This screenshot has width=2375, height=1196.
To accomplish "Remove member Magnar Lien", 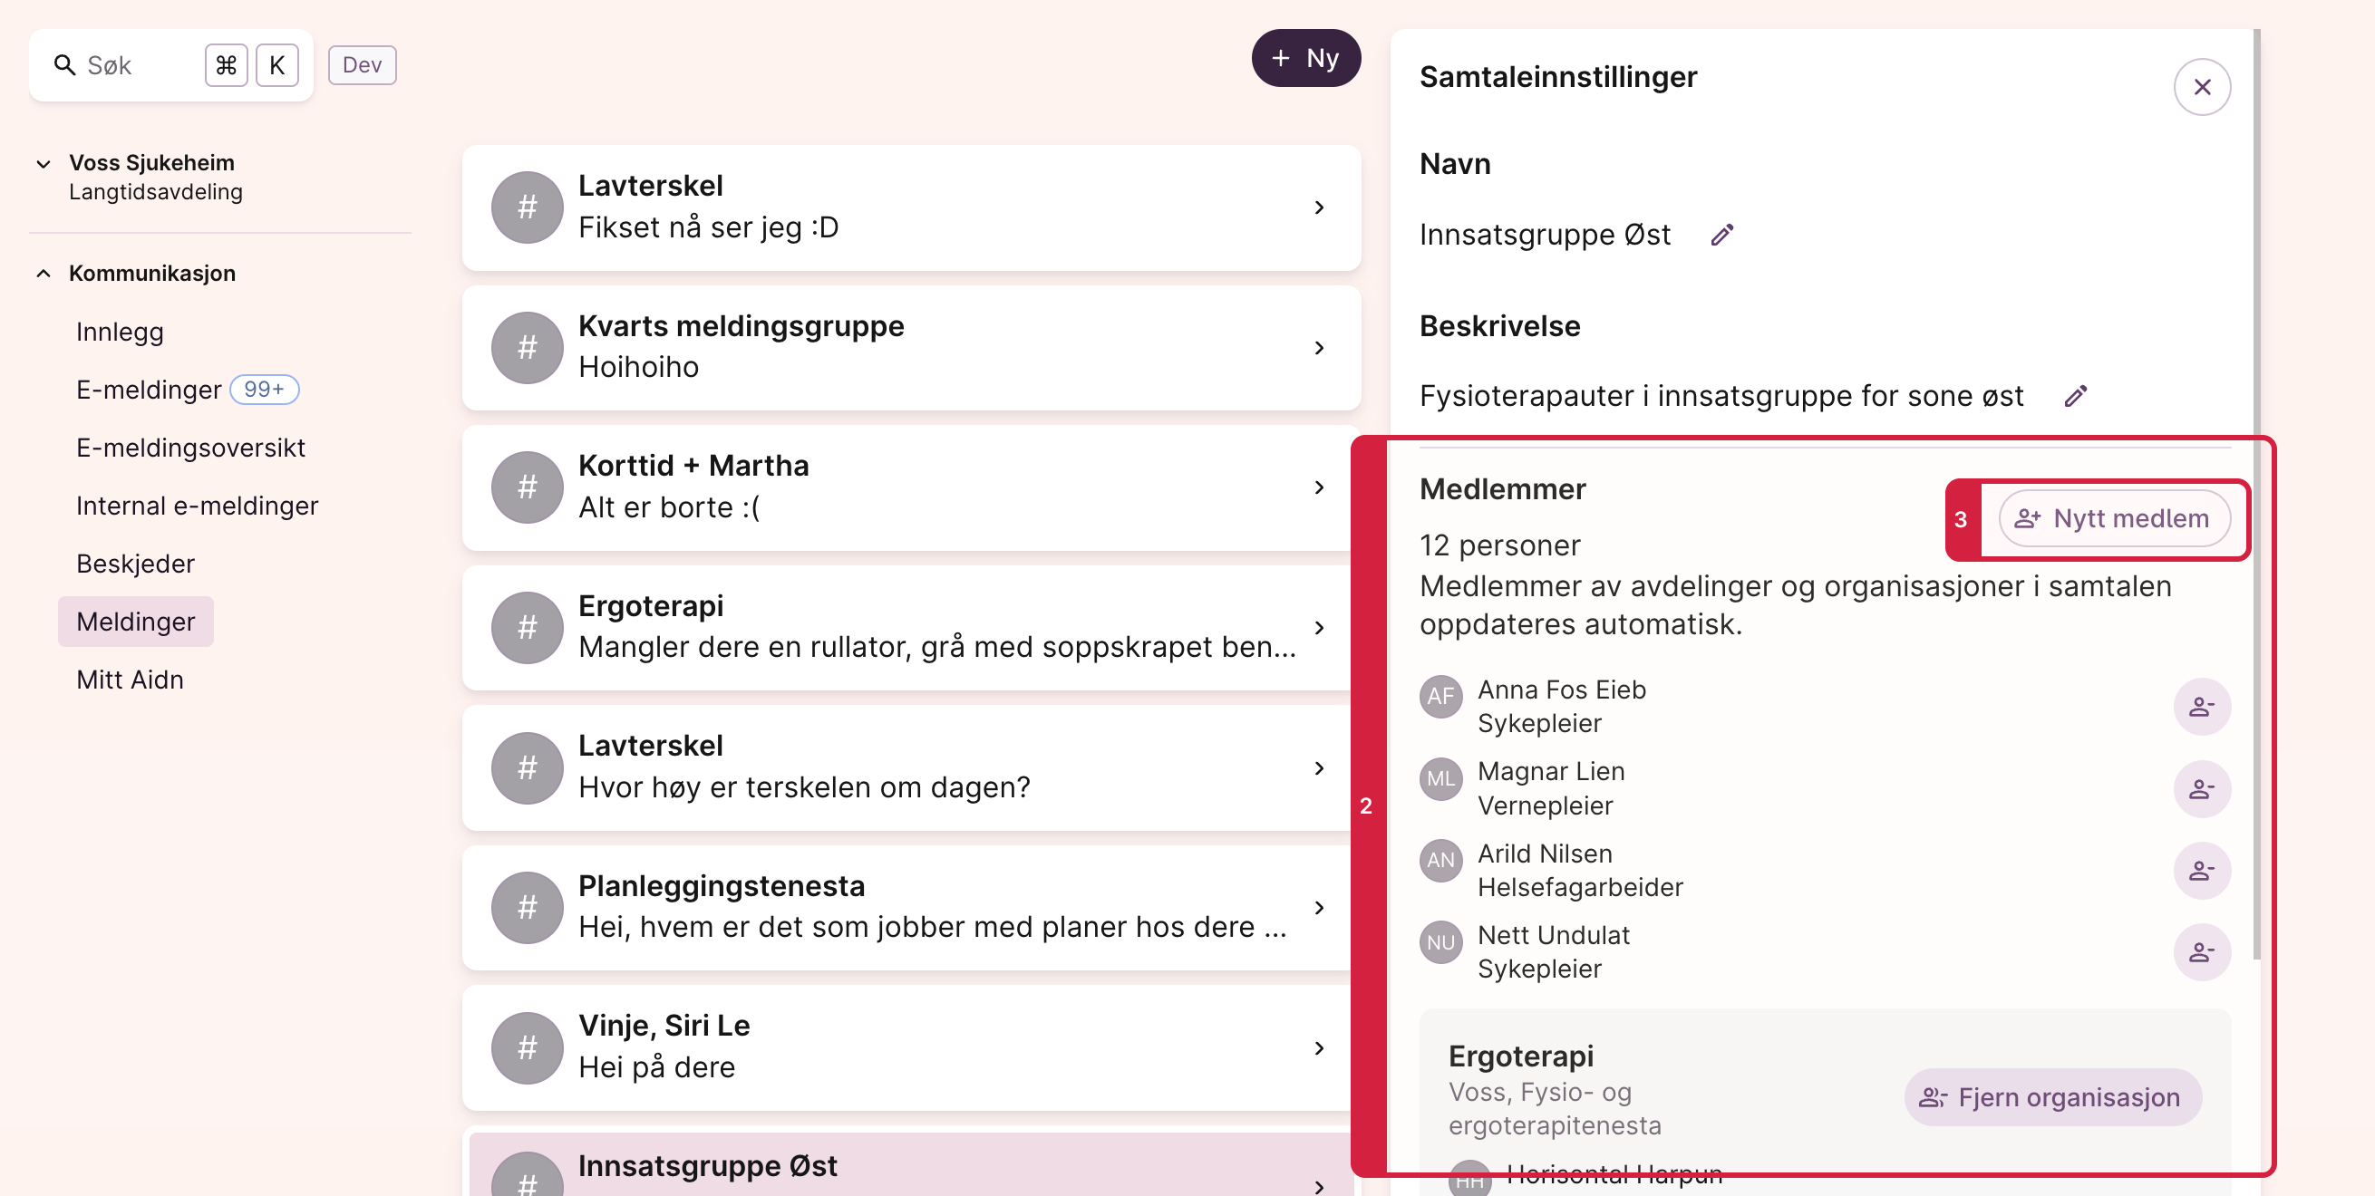I will (x=2202, y=789).
